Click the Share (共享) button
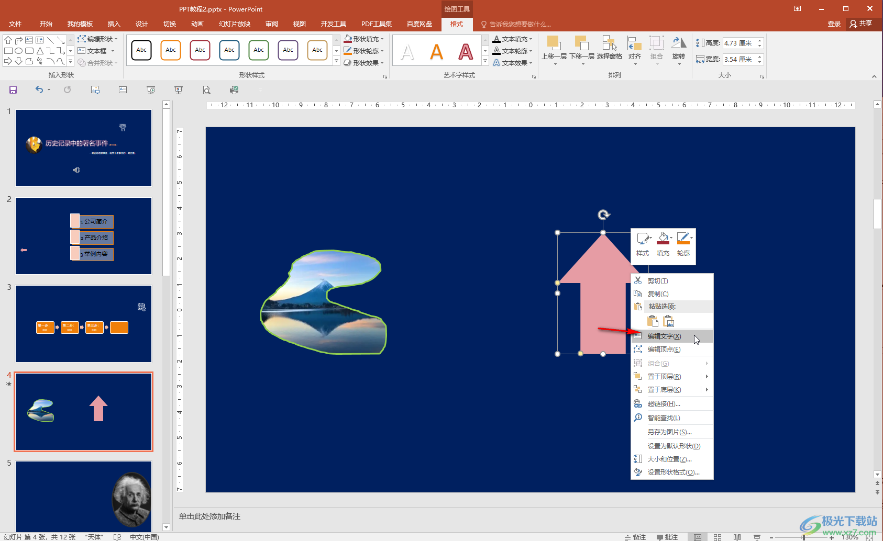This screenshot has height=541, width=883. point(861,24)
